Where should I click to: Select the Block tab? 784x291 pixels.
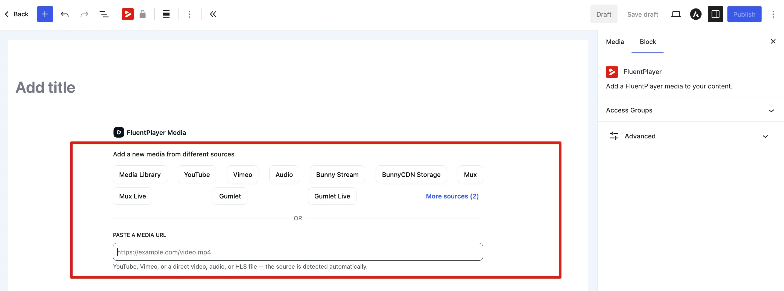coord(648,42)
